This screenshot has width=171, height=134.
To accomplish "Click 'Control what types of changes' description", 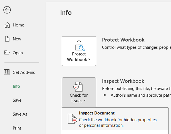I will pos(137,47).
